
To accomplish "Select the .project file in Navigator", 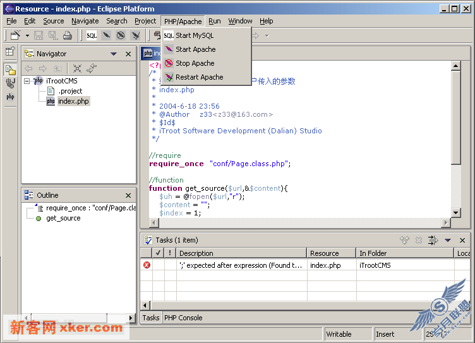I will pos(70,91).
